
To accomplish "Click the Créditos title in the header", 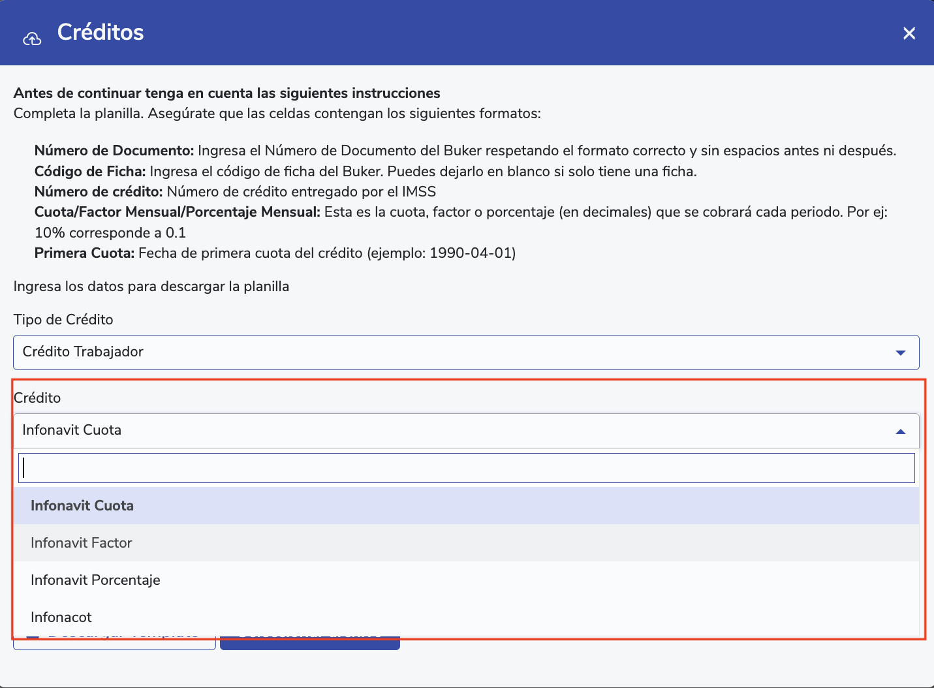I will click(101, 32).
